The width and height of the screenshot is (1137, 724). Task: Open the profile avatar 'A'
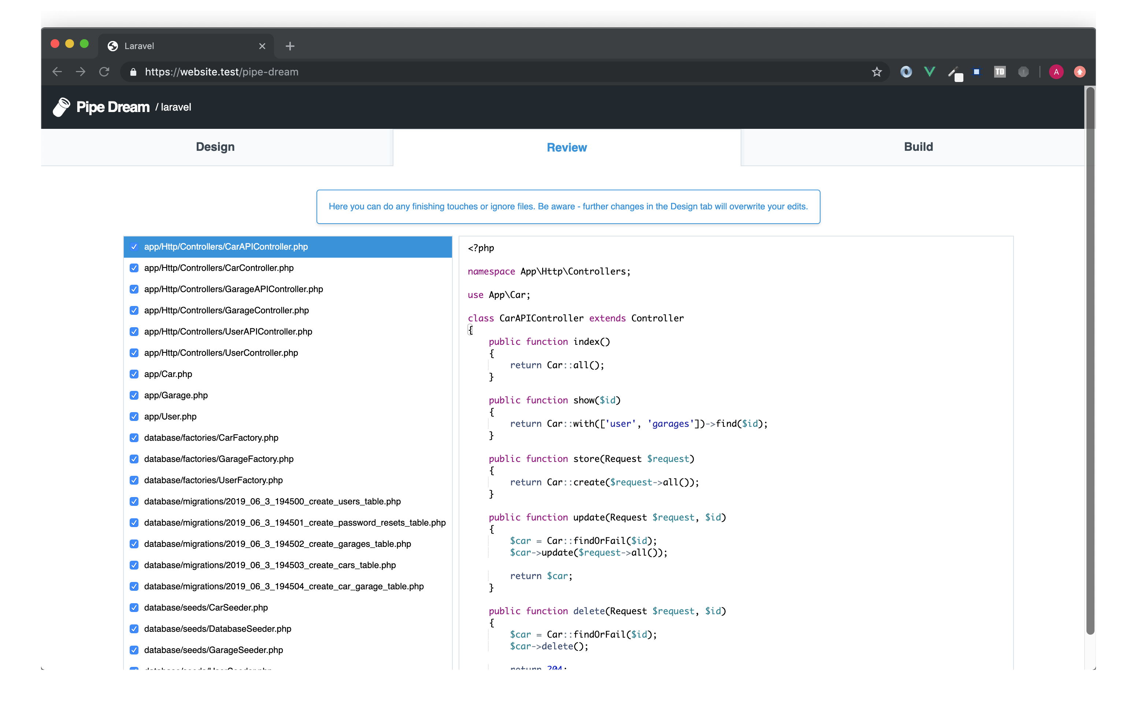[1056, 72]
